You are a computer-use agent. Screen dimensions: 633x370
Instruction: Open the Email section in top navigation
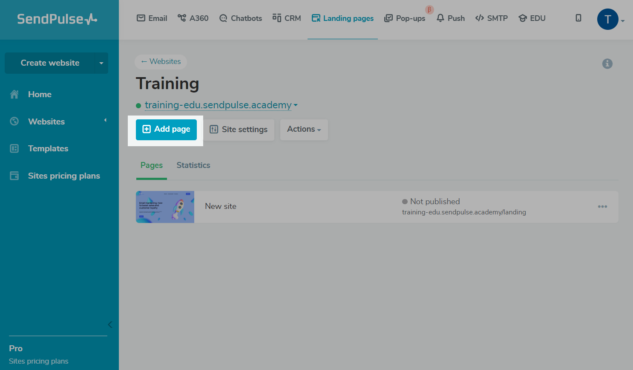point(152,18)
